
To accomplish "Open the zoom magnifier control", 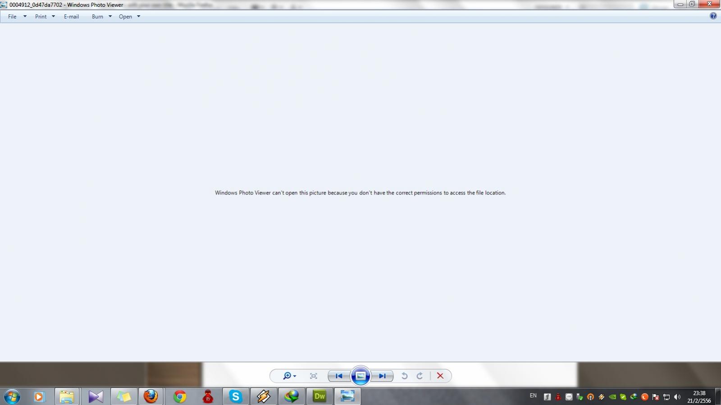I will [287, 376].
